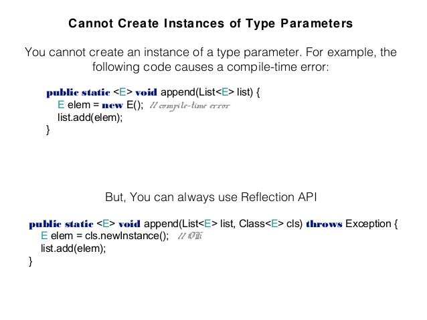
Task: Click 'list.add(elem);' in the second code block
Action: (x=73, y=249)
